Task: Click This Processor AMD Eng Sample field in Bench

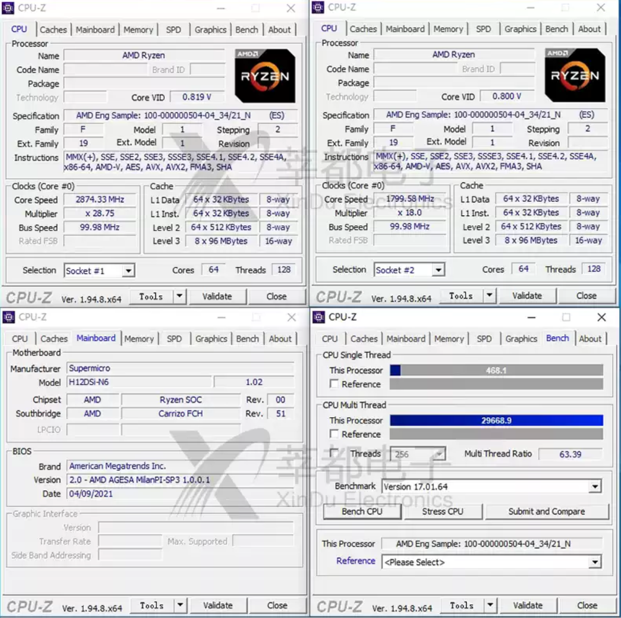Action: [492, 544]
